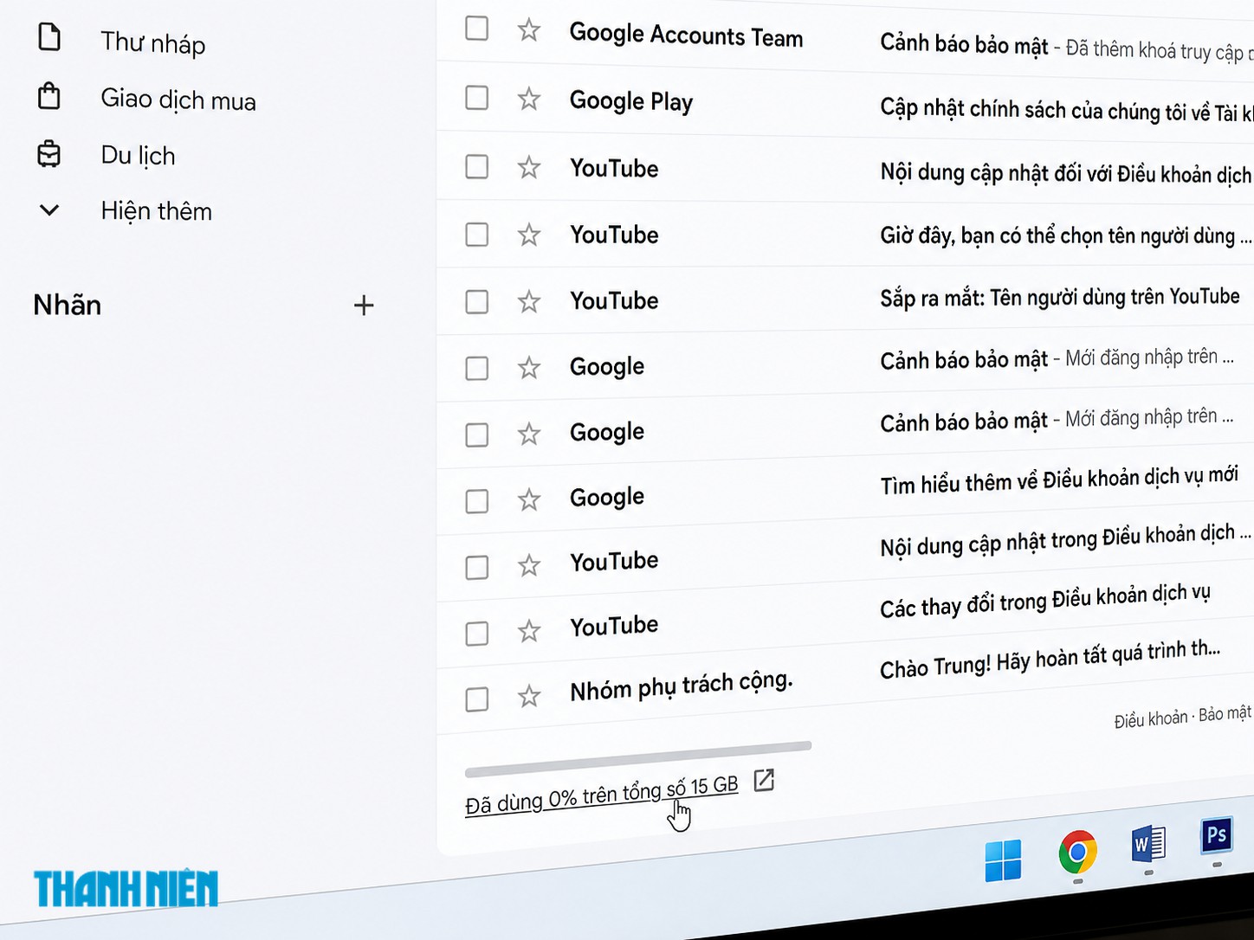Star the YouTube 'Nội dung cập nhật đối với' email

pyautogui.click(x=529, y=166)
